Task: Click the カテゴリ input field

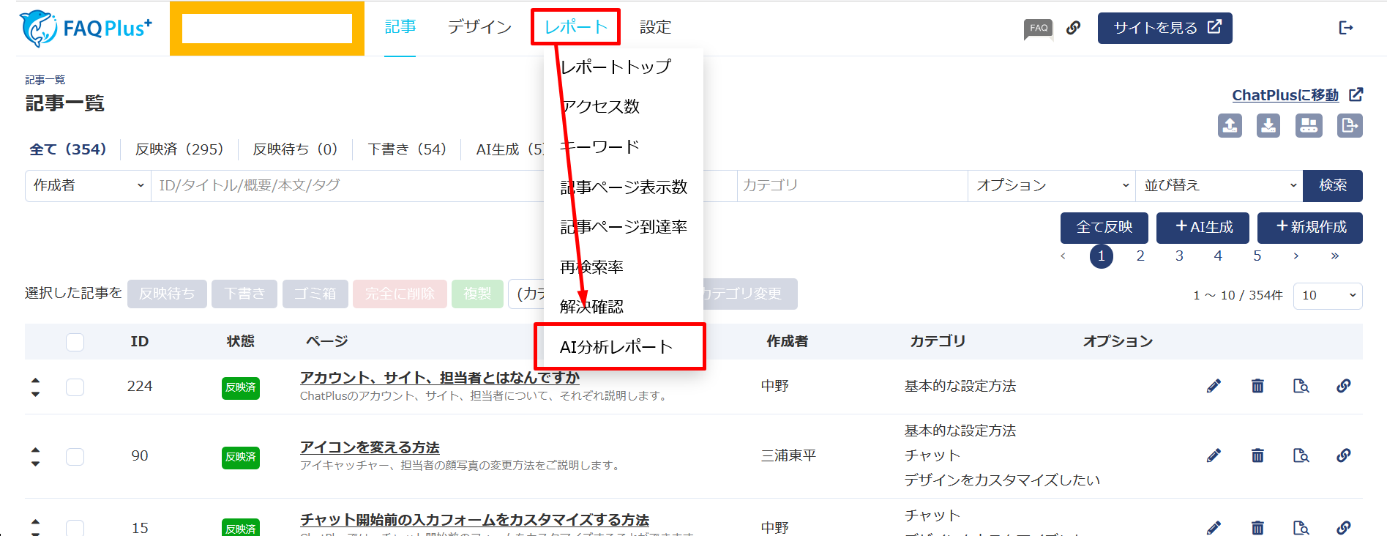Action: coord(852,185)
